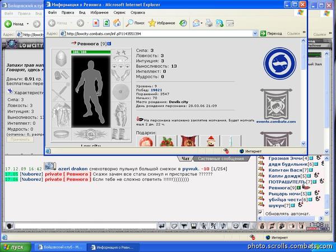Switch to Системные сообщения tab
336x252 pixels.
coord(221,159)
